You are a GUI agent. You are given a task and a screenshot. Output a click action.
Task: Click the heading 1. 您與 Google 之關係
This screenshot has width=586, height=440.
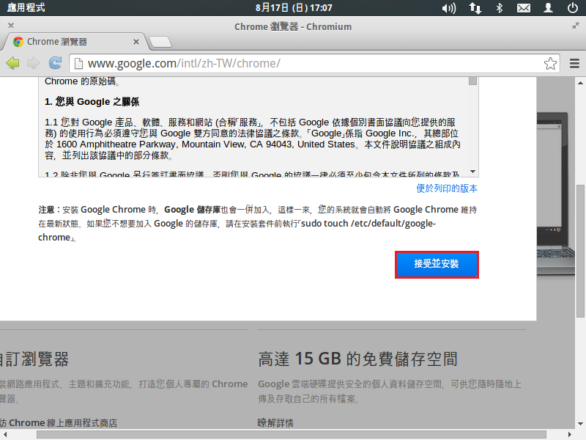92,102
